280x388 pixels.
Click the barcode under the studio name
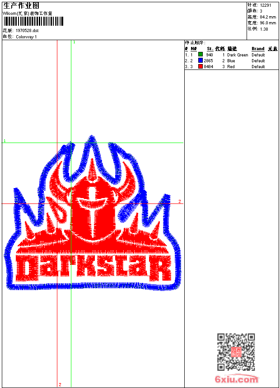click(x=33, y=21)
